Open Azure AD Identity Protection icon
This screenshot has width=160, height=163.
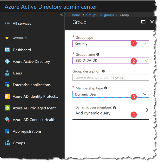[x=7, y=97]
